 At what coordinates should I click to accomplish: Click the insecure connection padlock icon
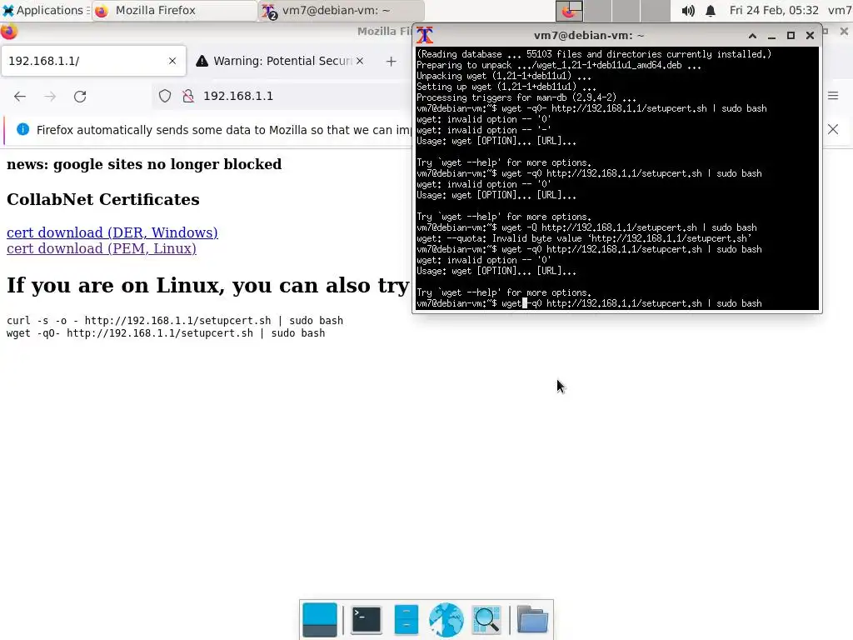(188, 97)
